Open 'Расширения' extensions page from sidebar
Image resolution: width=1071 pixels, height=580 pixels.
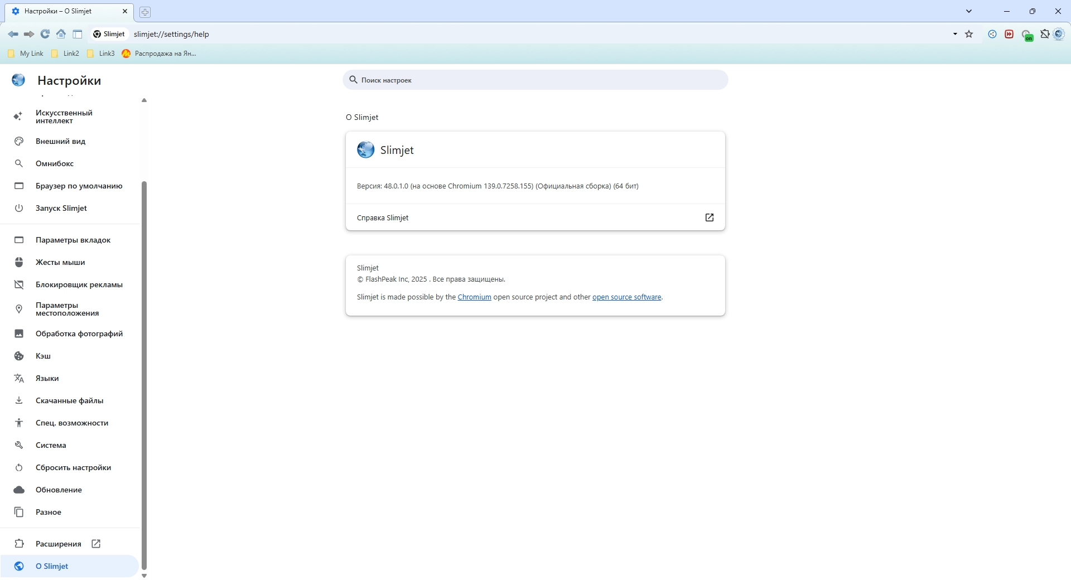point(70,544)
